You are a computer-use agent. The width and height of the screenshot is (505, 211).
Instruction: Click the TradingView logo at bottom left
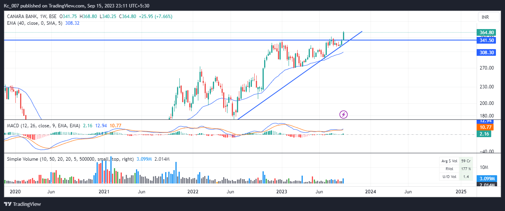(x=22, y=204)
